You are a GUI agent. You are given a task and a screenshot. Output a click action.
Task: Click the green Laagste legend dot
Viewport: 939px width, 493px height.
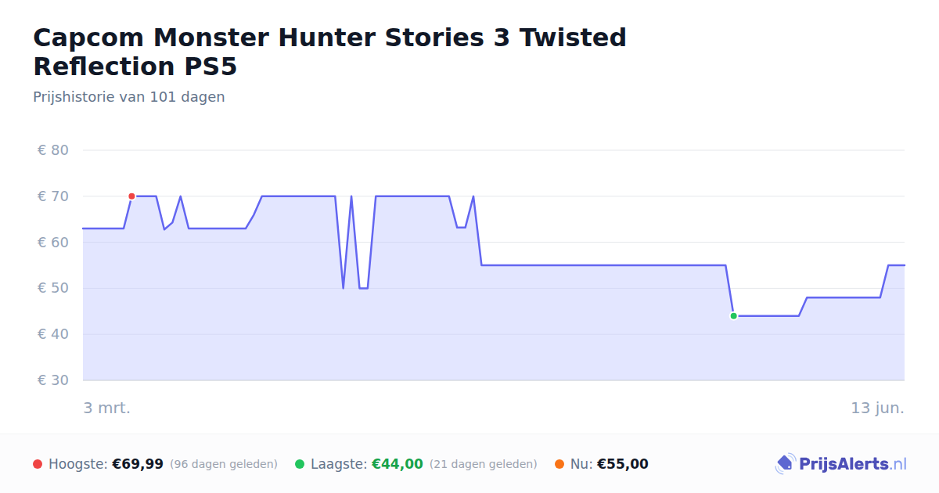tap(300, 464)
